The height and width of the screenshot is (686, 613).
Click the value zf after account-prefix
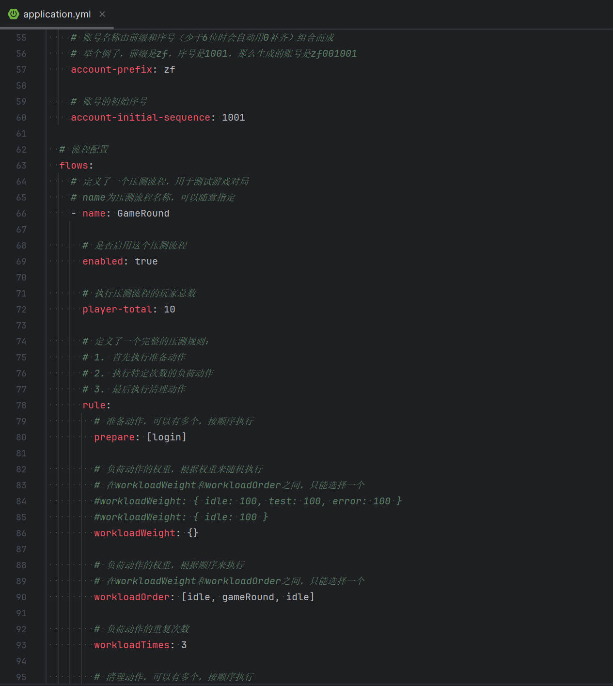tap(170, 69)
